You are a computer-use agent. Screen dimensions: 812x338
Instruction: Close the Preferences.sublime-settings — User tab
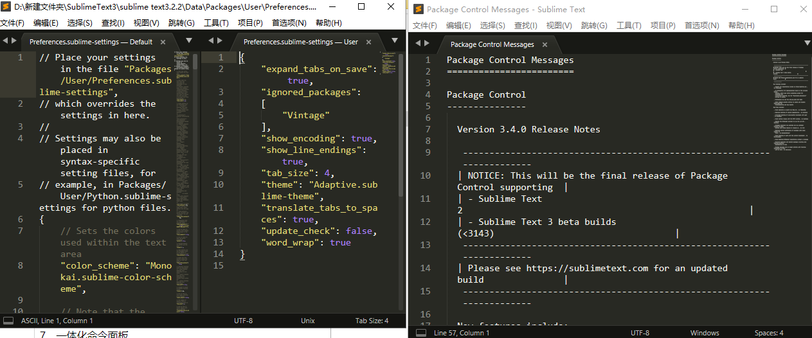coord(368,42)
